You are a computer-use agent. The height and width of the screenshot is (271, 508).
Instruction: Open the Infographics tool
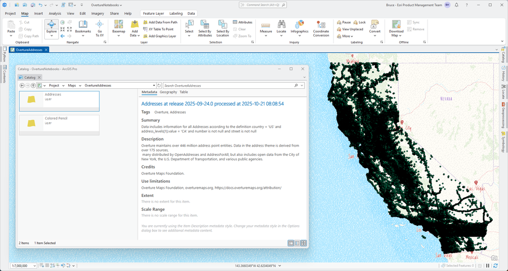(x=300, y=28)
